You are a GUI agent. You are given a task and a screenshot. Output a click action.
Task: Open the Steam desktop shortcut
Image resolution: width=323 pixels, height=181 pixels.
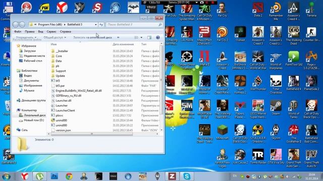[x=276, y=107]
